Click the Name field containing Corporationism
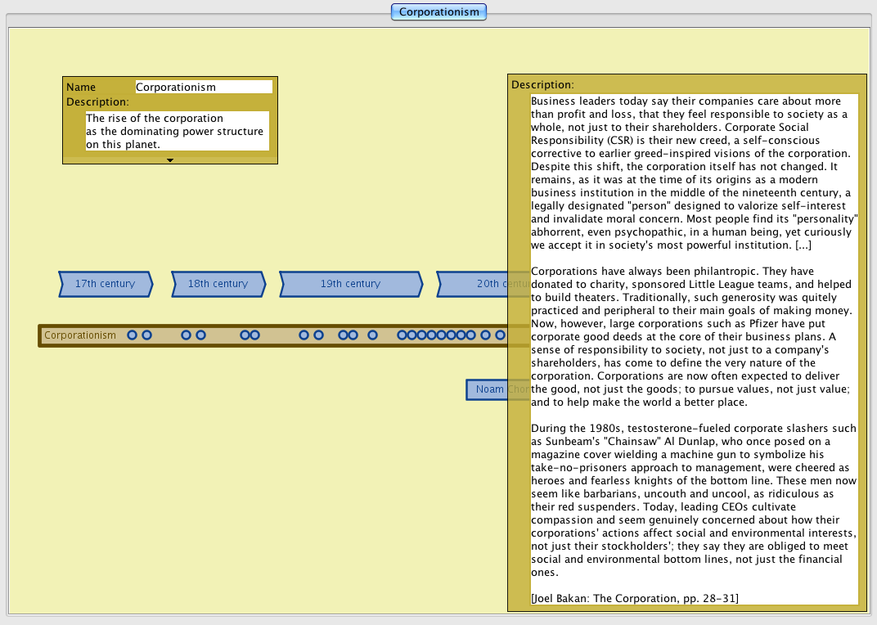The width and height of the screenshot is (877, 625). point(203,87)
